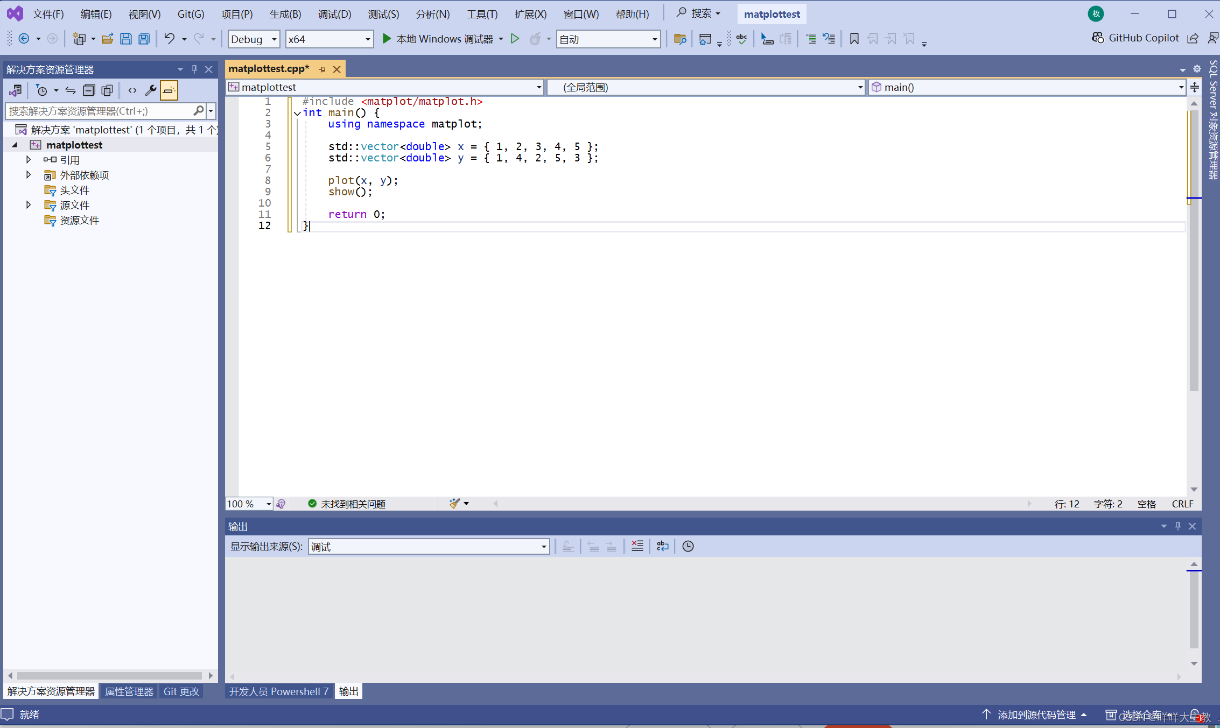Click the Undo arrow icon
This screenshot has width=1220, height=728.
point(169,39)
